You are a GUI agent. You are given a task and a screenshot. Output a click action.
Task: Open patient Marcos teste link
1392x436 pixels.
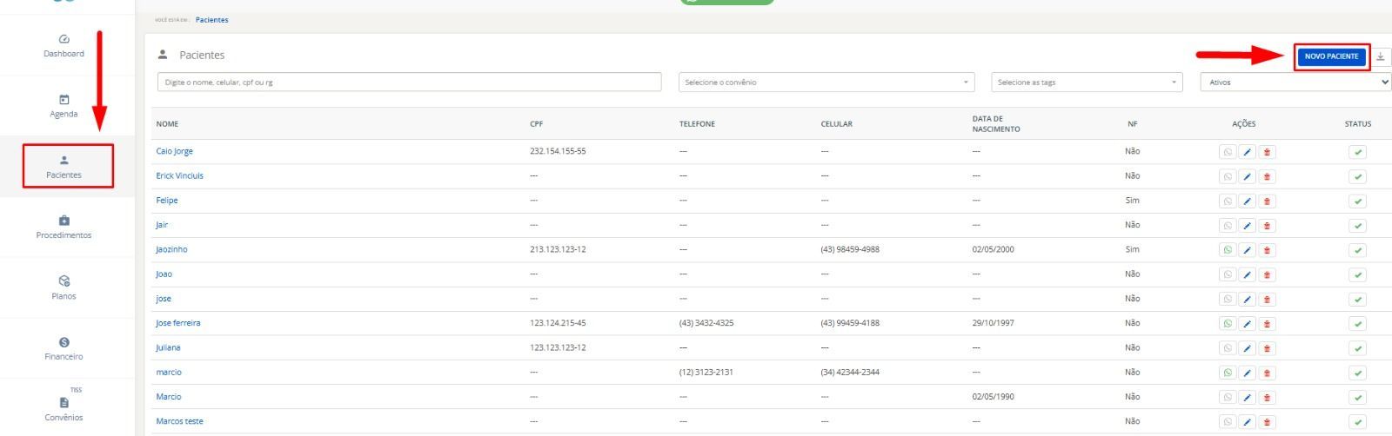point(179,421)
